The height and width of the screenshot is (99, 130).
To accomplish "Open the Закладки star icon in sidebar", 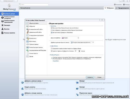I will (2, 25).
